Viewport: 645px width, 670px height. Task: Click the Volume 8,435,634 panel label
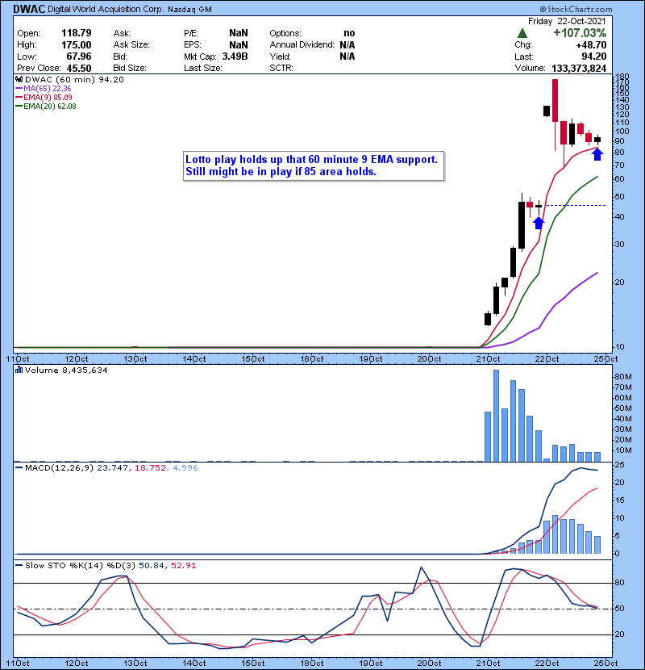(66, 370)
